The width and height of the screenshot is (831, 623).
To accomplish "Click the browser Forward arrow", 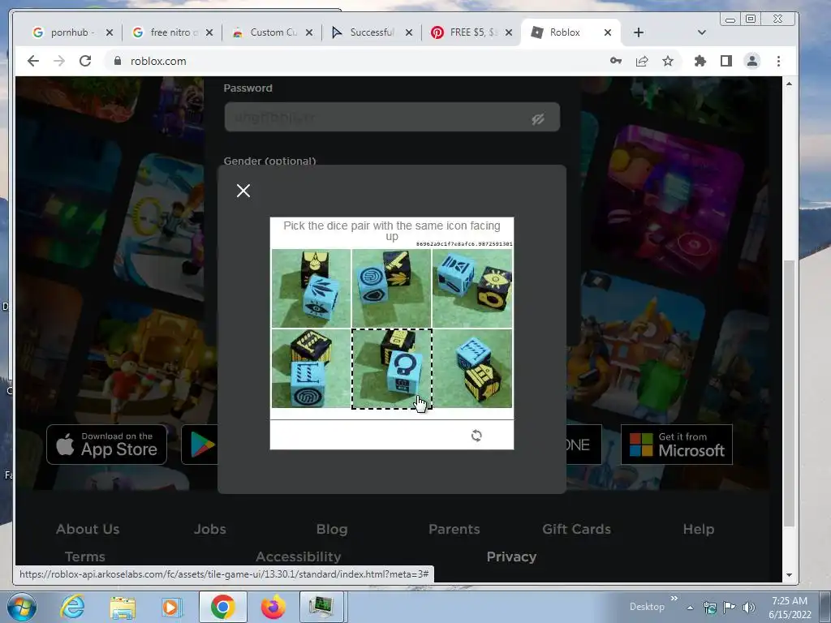I will pos(58,61).
